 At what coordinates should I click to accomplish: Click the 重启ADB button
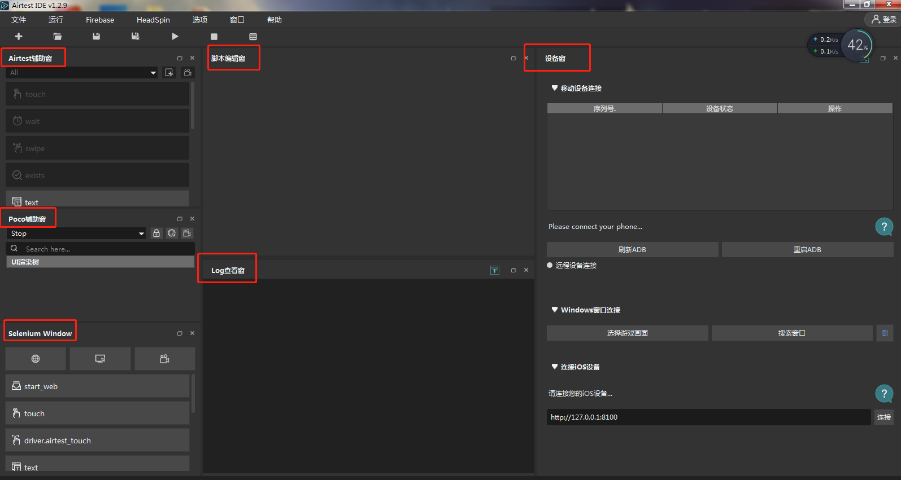(807, 249)
